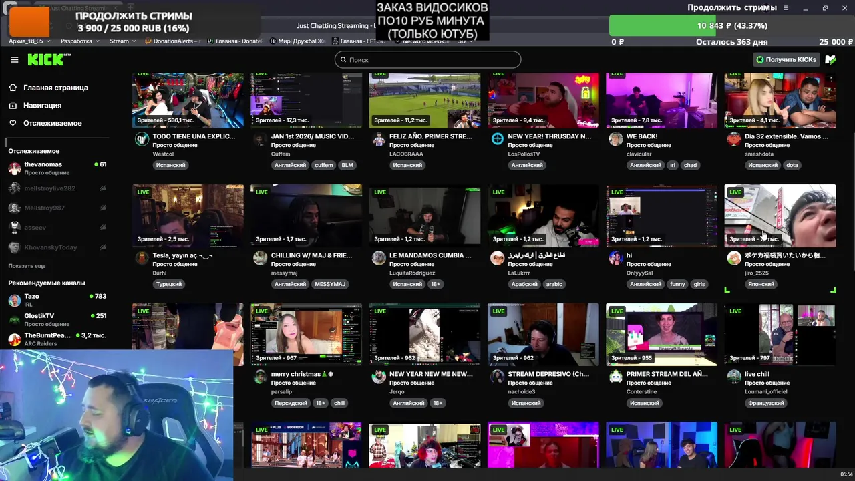
Task: Click the BLM tag
Action: tap(347, 165)
